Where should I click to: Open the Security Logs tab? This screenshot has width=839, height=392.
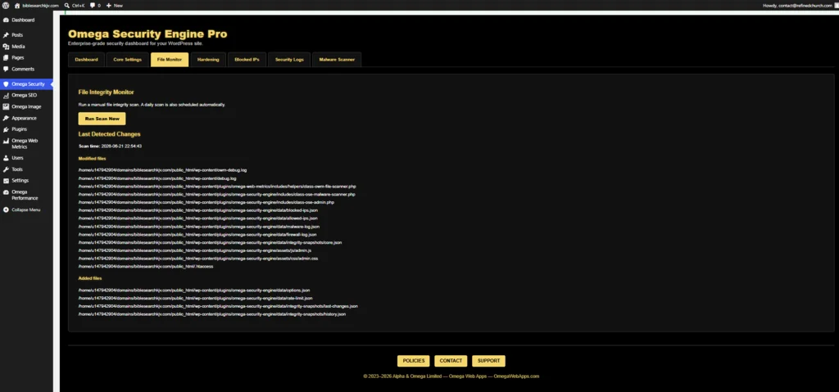(289, 60)
